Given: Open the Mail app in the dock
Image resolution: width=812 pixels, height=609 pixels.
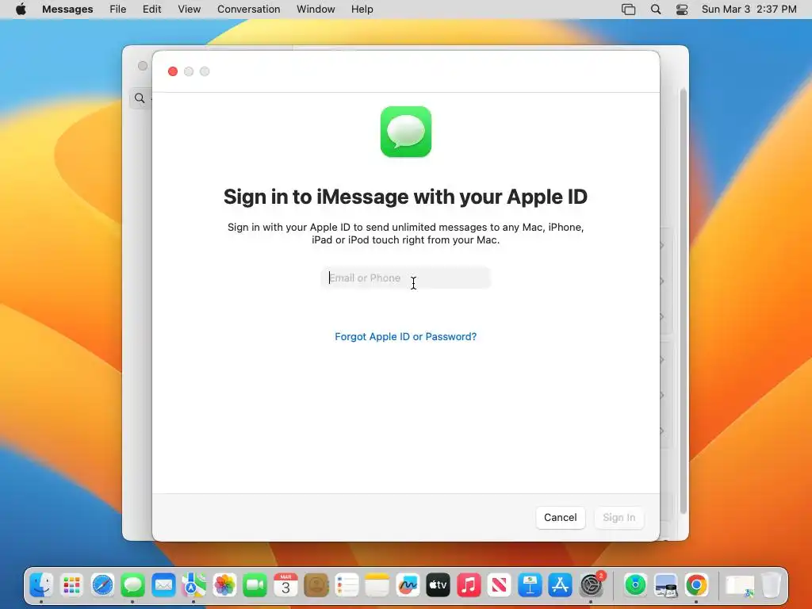Looking at the screenshot, I should 163,585.
